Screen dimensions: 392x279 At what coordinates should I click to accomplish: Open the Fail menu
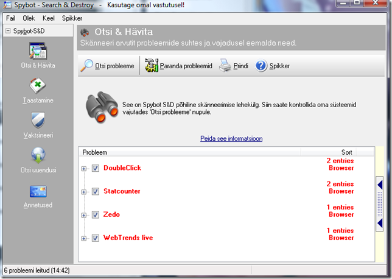(x=11, y=18)
